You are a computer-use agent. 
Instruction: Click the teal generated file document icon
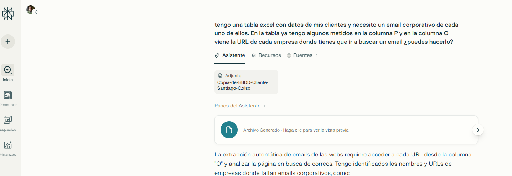click(229, 130)
